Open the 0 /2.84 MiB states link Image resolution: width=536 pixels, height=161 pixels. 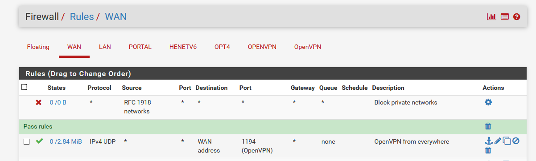pos(66,141)
